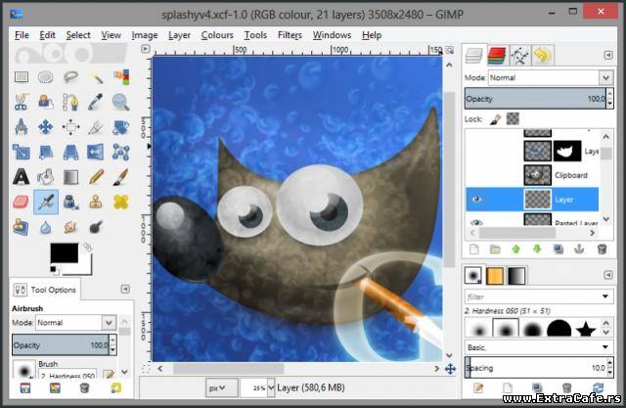Image resolution: width=626 pixels, height=408 pixels.
Task: Toggle the lock pixels brush icon
Action: pyautogui.click(x=496, y=118)
